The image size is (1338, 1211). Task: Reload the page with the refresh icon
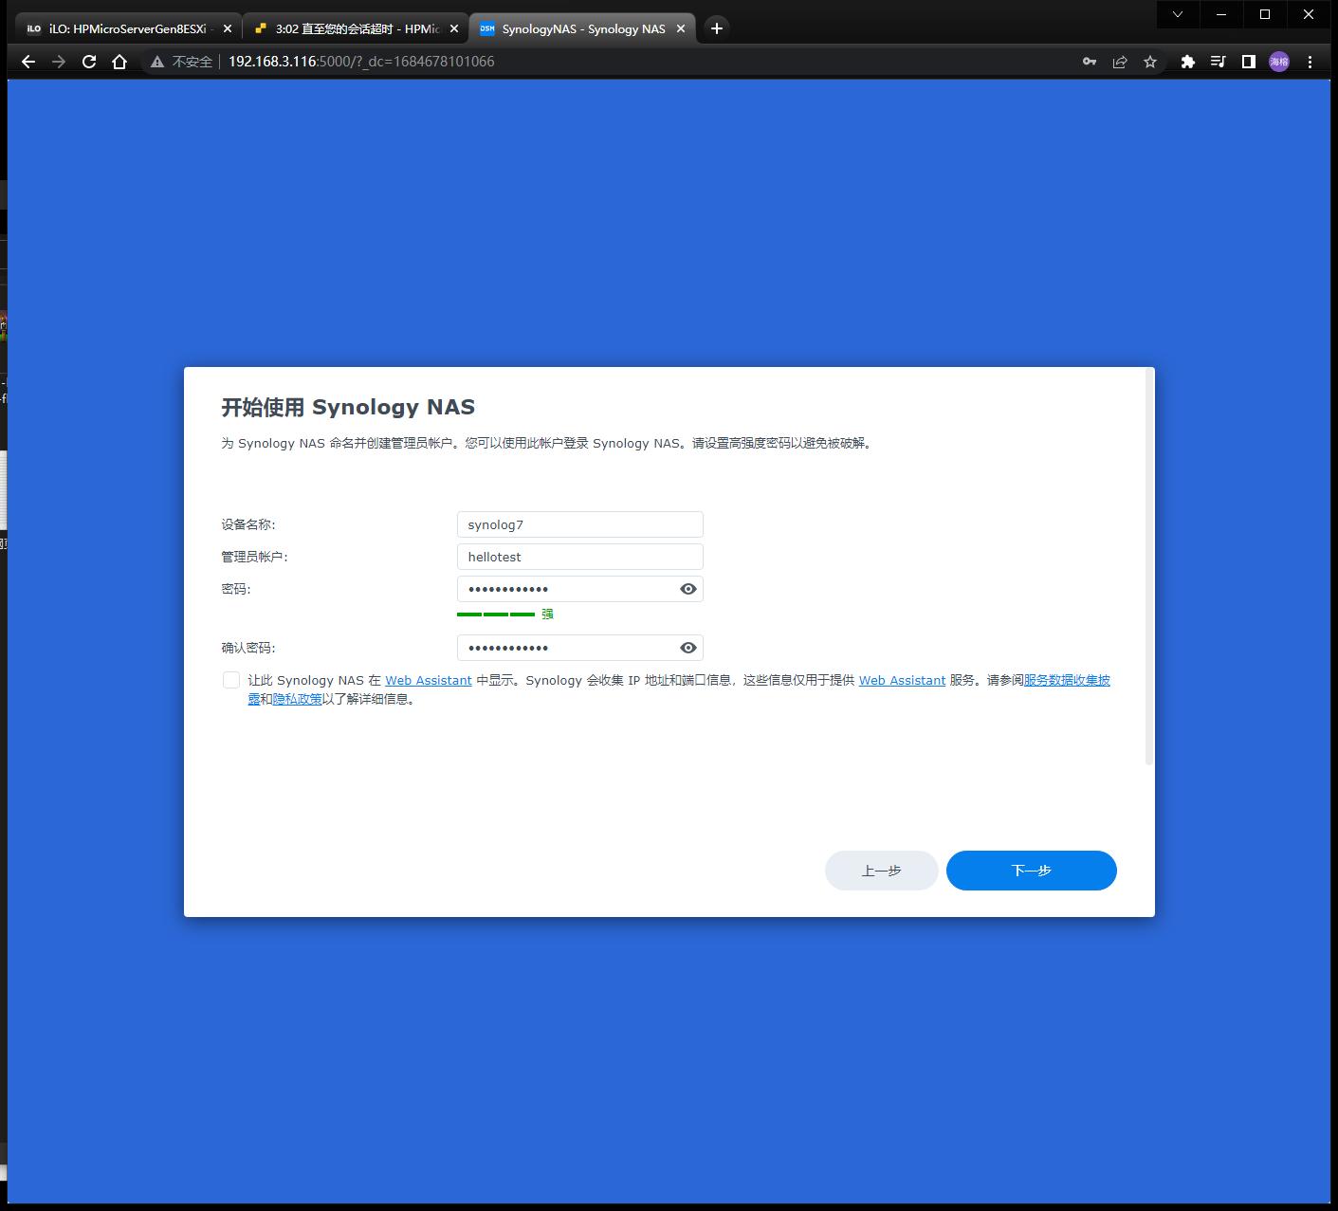[x=89, y=62]
